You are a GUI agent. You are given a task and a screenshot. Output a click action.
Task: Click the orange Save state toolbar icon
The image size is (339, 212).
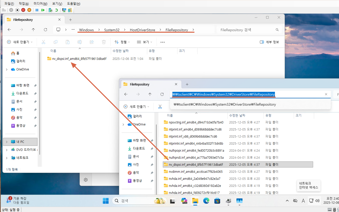click(x=29, y=10)
